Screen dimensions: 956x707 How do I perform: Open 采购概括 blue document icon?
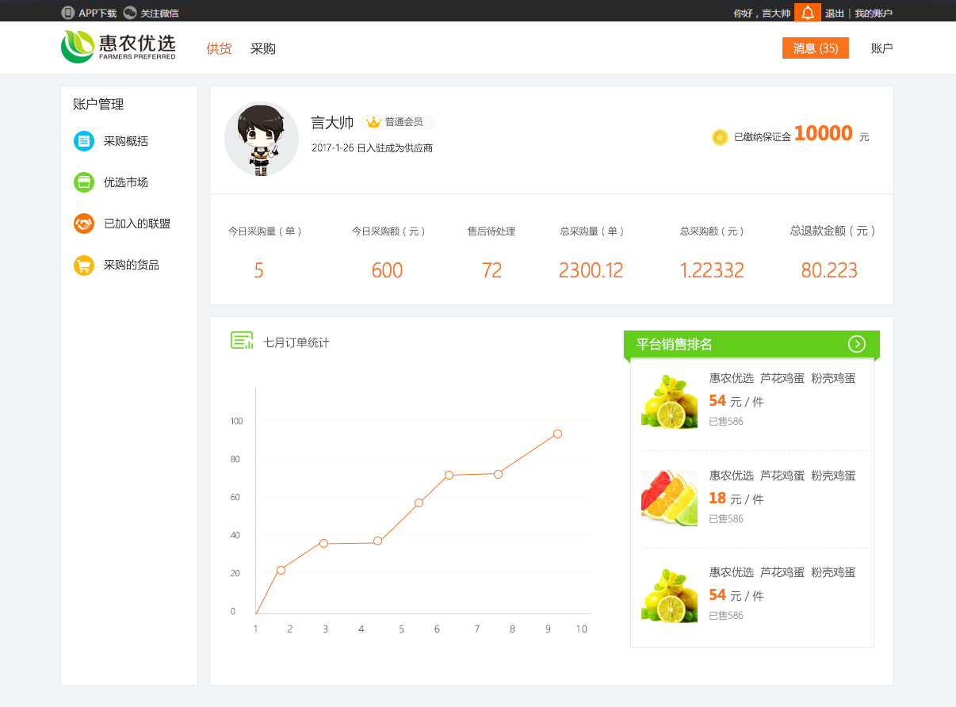tap(84, 141)
